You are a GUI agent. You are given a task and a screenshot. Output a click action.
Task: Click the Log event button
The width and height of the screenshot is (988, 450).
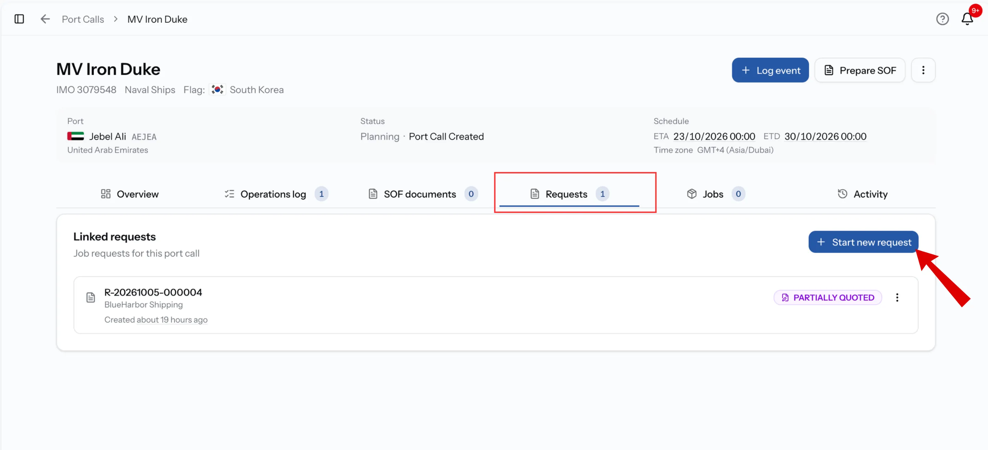(x=770, y=70)
